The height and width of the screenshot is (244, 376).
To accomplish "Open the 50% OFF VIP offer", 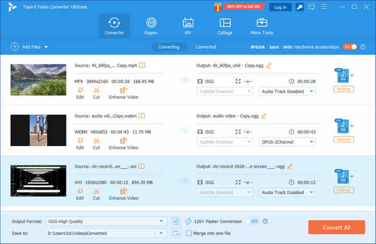I will (244, 6).
